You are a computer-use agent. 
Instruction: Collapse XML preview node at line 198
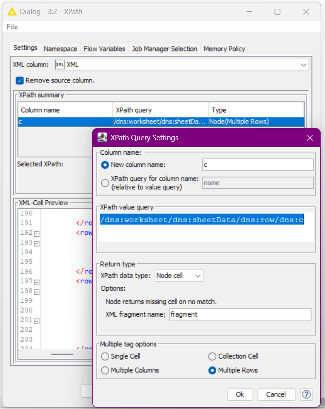37,292
